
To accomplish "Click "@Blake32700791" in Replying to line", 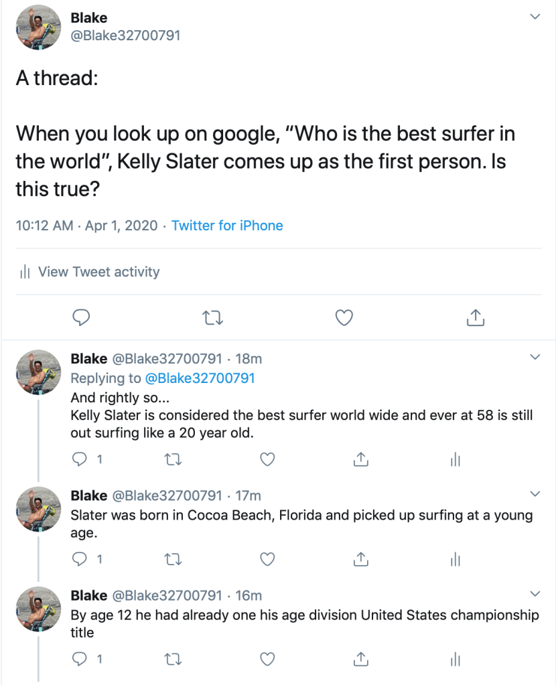I will pyautogui.click(x=200, y=378).
